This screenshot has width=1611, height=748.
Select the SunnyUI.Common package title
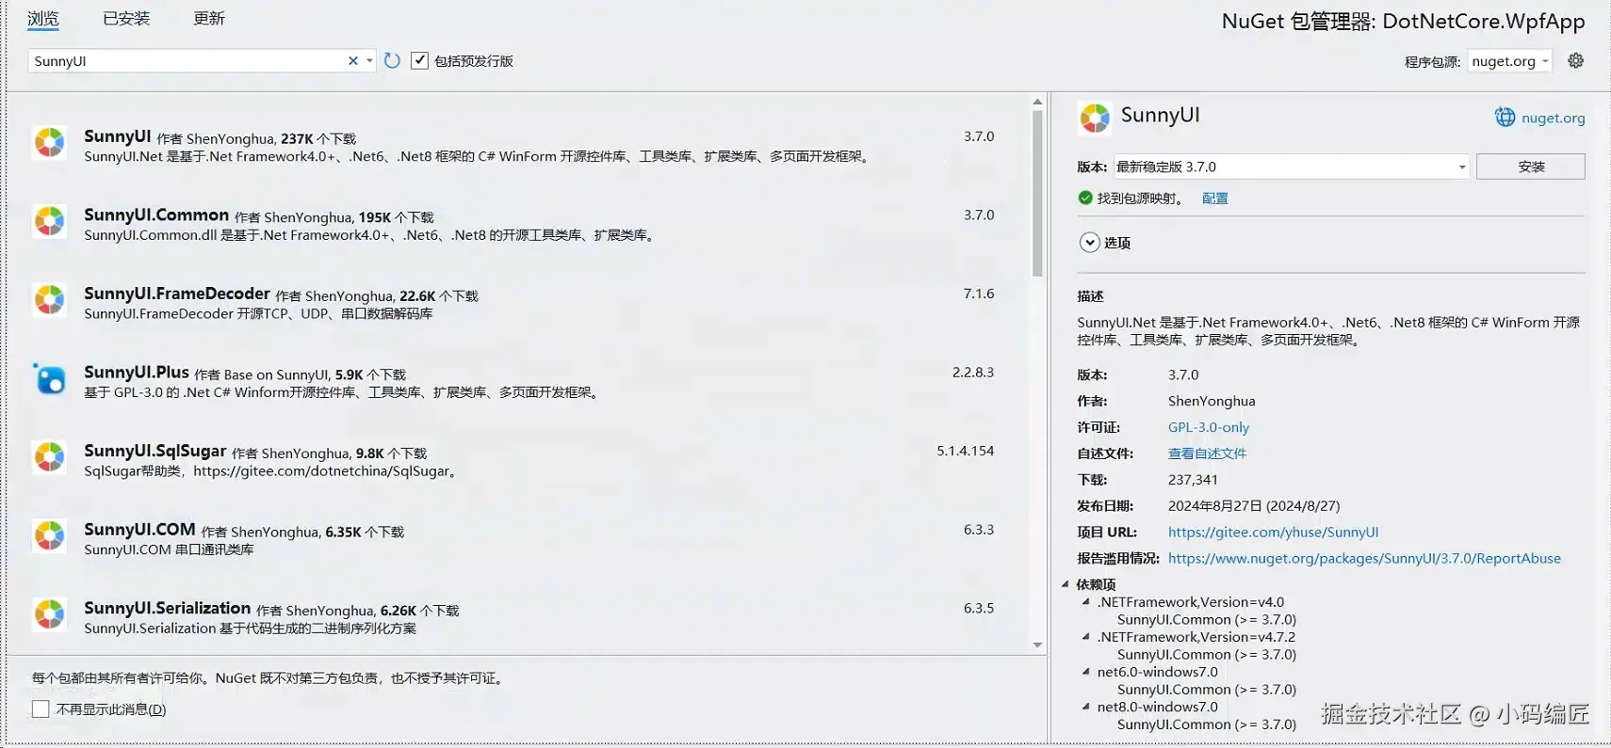pyautogui.click(x=156, y=215)
